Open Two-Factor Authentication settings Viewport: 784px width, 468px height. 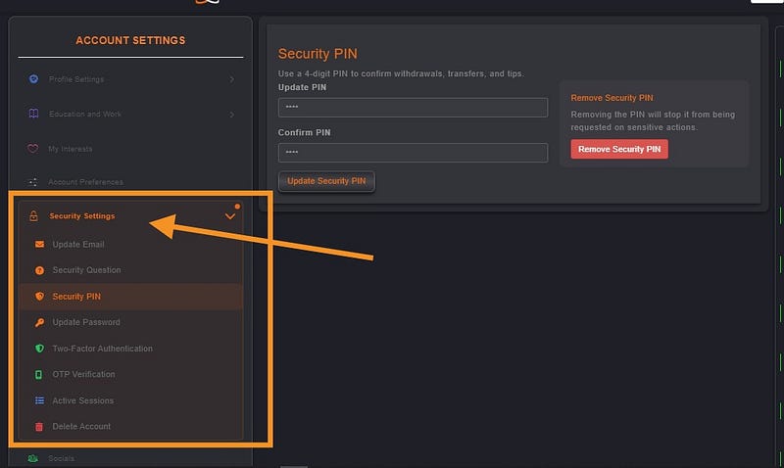point(103,349)
